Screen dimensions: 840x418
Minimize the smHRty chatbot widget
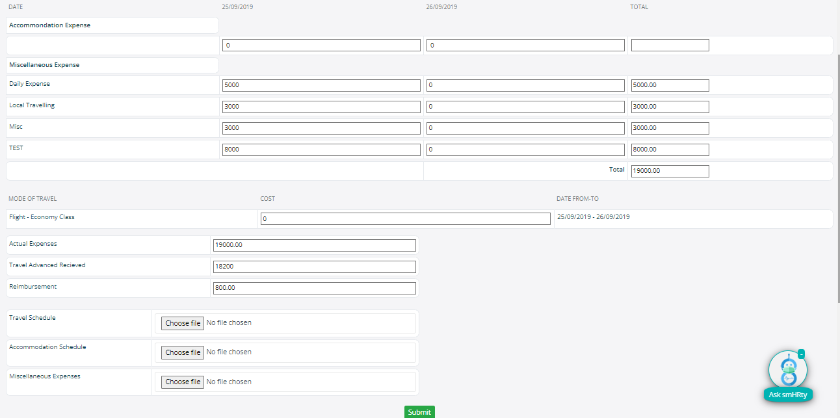801,354
